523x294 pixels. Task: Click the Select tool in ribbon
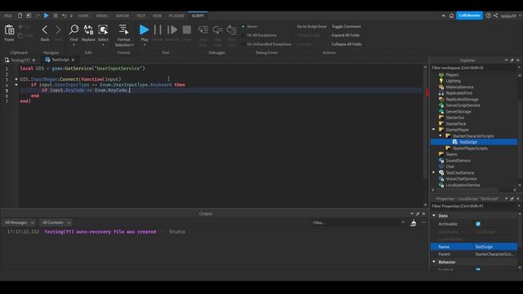coord(103,30)
